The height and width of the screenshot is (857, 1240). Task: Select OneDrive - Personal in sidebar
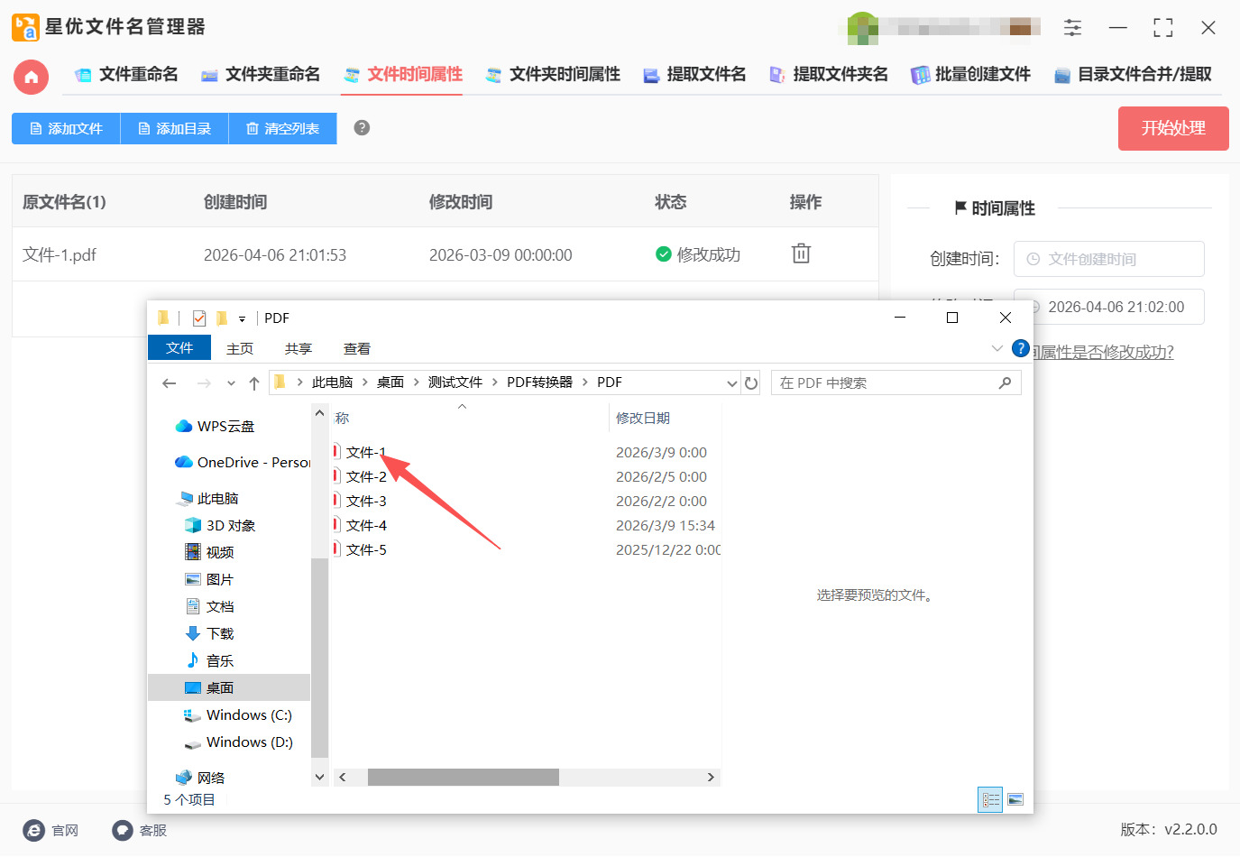[243, 463]
